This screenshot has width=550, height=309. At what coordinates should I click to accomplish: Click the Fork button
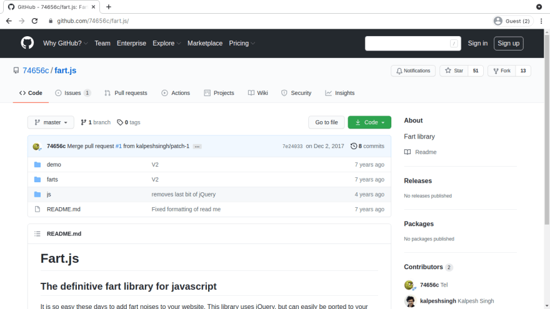coord(502,71)
